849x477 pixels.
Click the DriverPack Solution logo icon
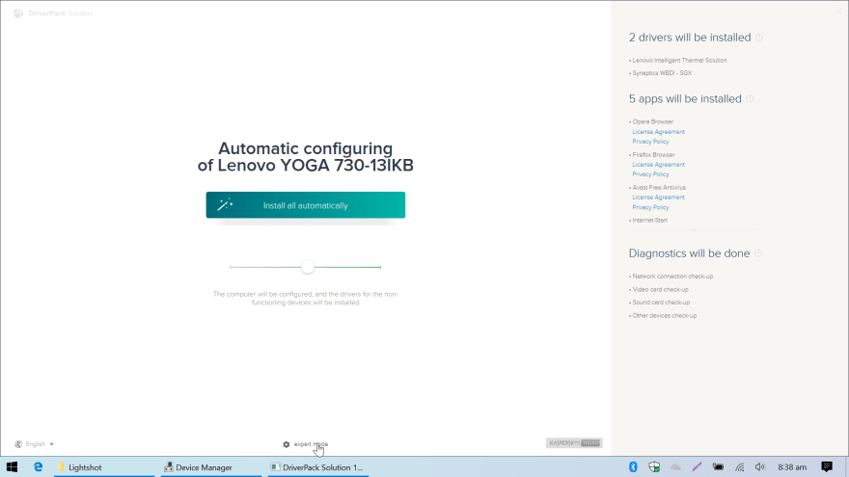(18, 13)
